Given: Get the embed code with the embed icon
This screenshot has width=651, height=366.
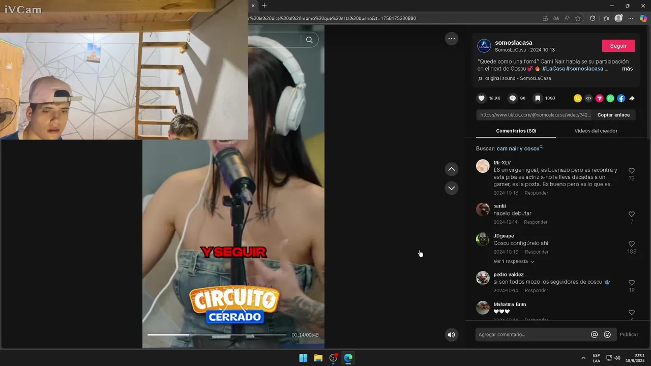Looking at the screenshot, I should click(x=588, y=98).
